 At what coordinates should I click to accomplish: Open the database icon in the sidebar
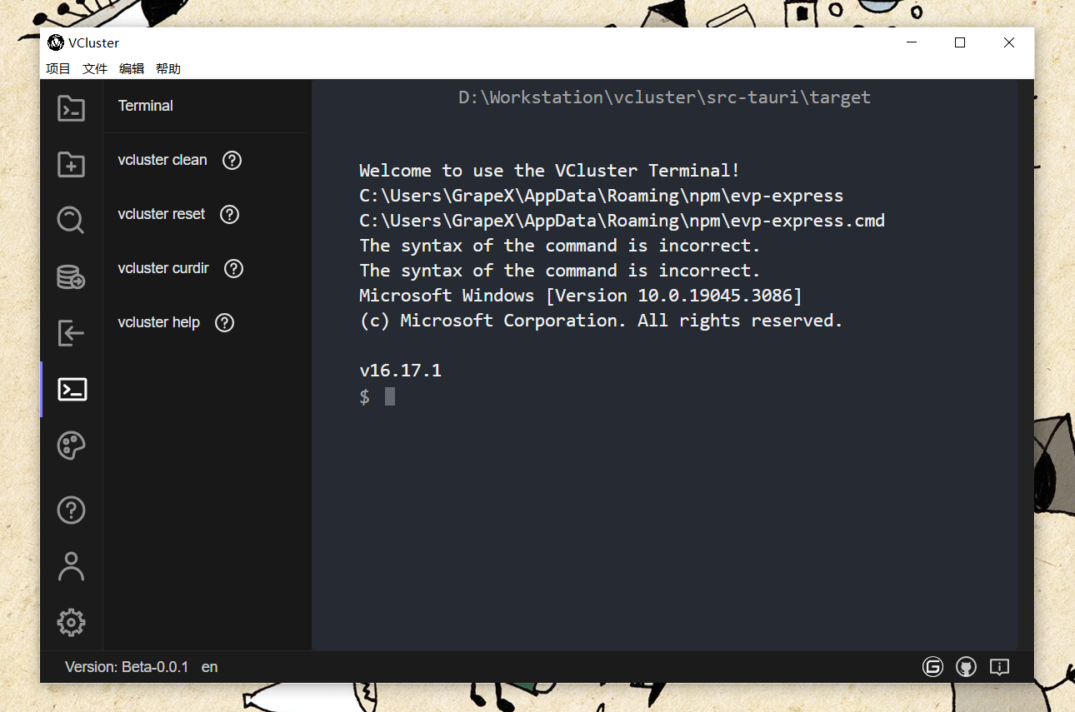pyautogui.click(x=71, y=276)
